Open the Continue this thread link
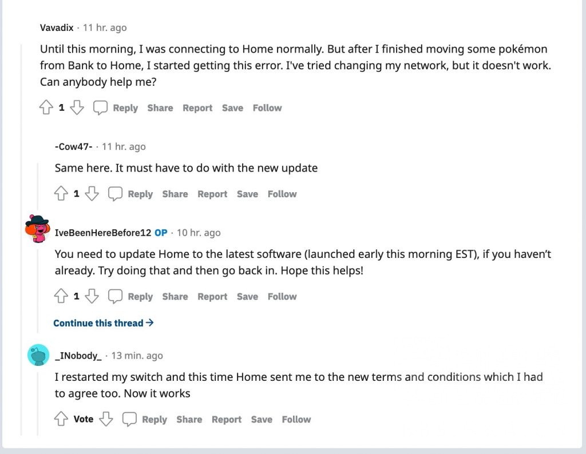 coord(103,323)
